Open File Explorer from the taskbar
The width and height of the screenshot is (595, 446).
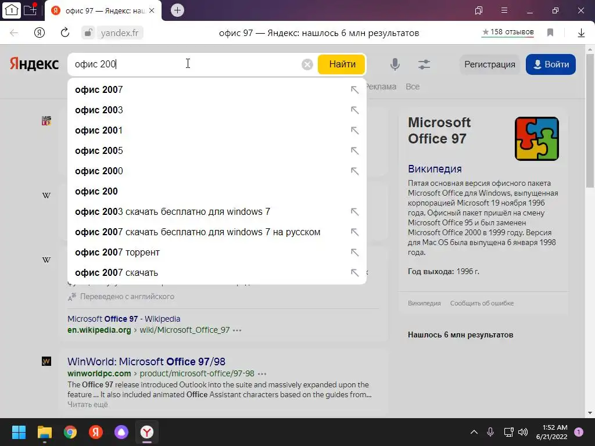pos(44,432)
